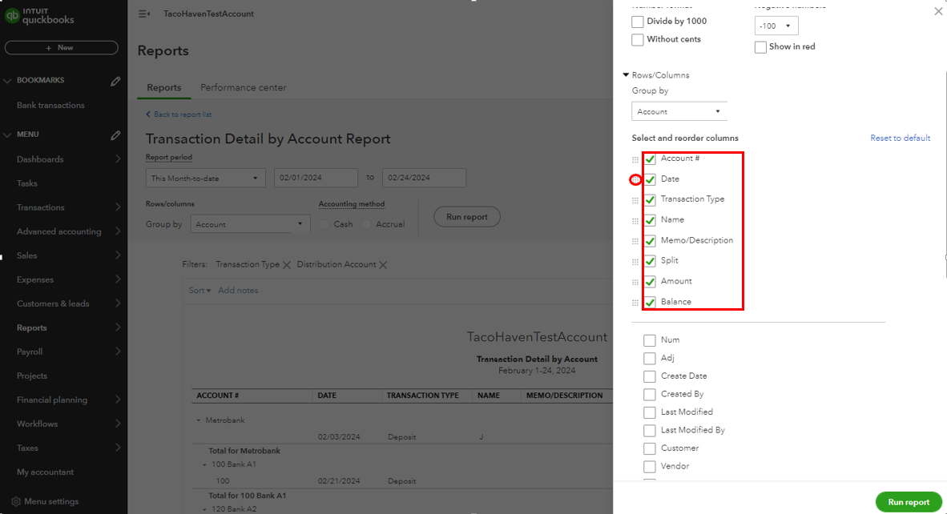Edit menu with the pencil icon
The image size is (947, 514).
(115, 135)
